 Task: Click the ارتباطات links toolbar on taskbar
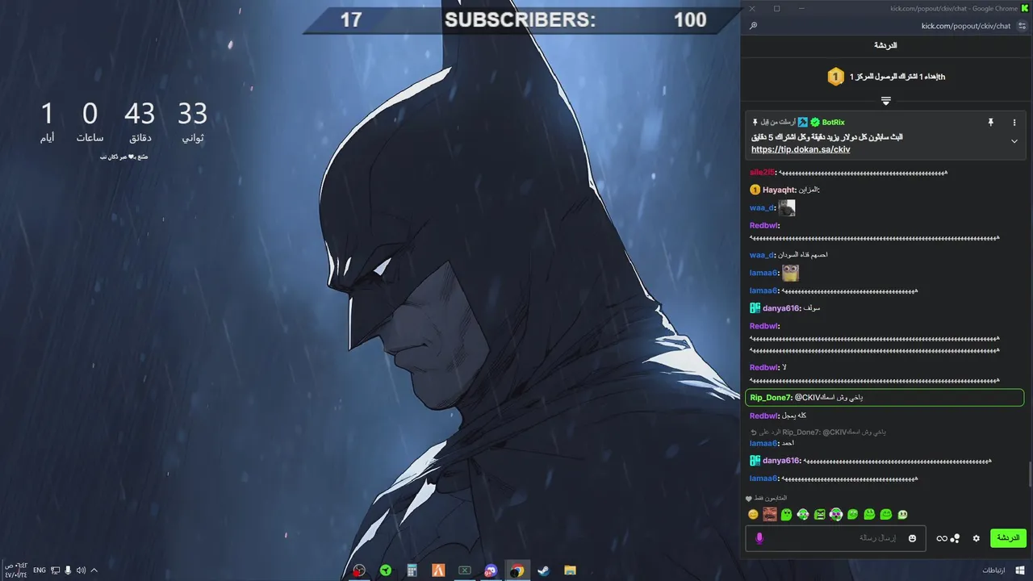[993, 571]
